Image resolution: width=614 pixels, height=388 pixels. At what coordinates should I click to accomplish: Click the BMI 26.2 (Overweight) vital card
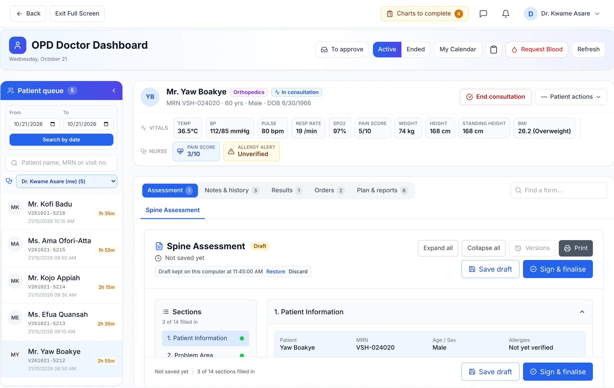click(544, 128)
